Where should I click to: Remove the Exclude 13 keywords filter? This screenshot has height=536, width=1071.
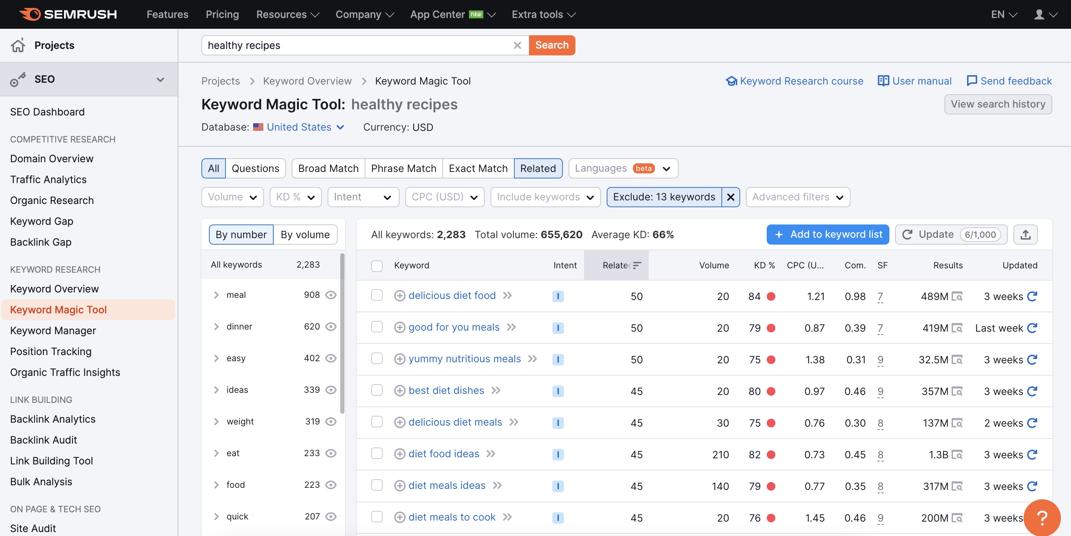pos(730,197)
